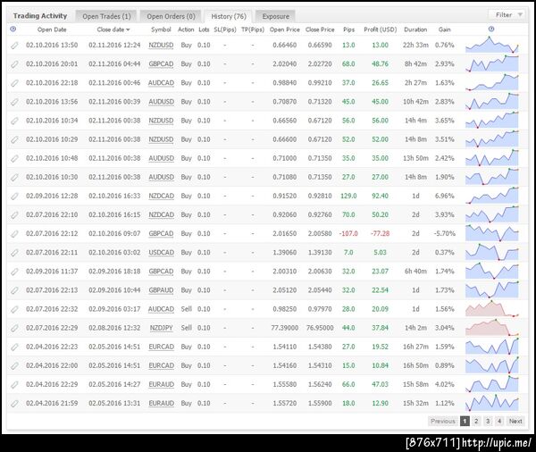Viewport: 536px width, 452px height.
Task: Click pencil icon on AUDCAD 37.0 pips row
Action: click(14, 83)
